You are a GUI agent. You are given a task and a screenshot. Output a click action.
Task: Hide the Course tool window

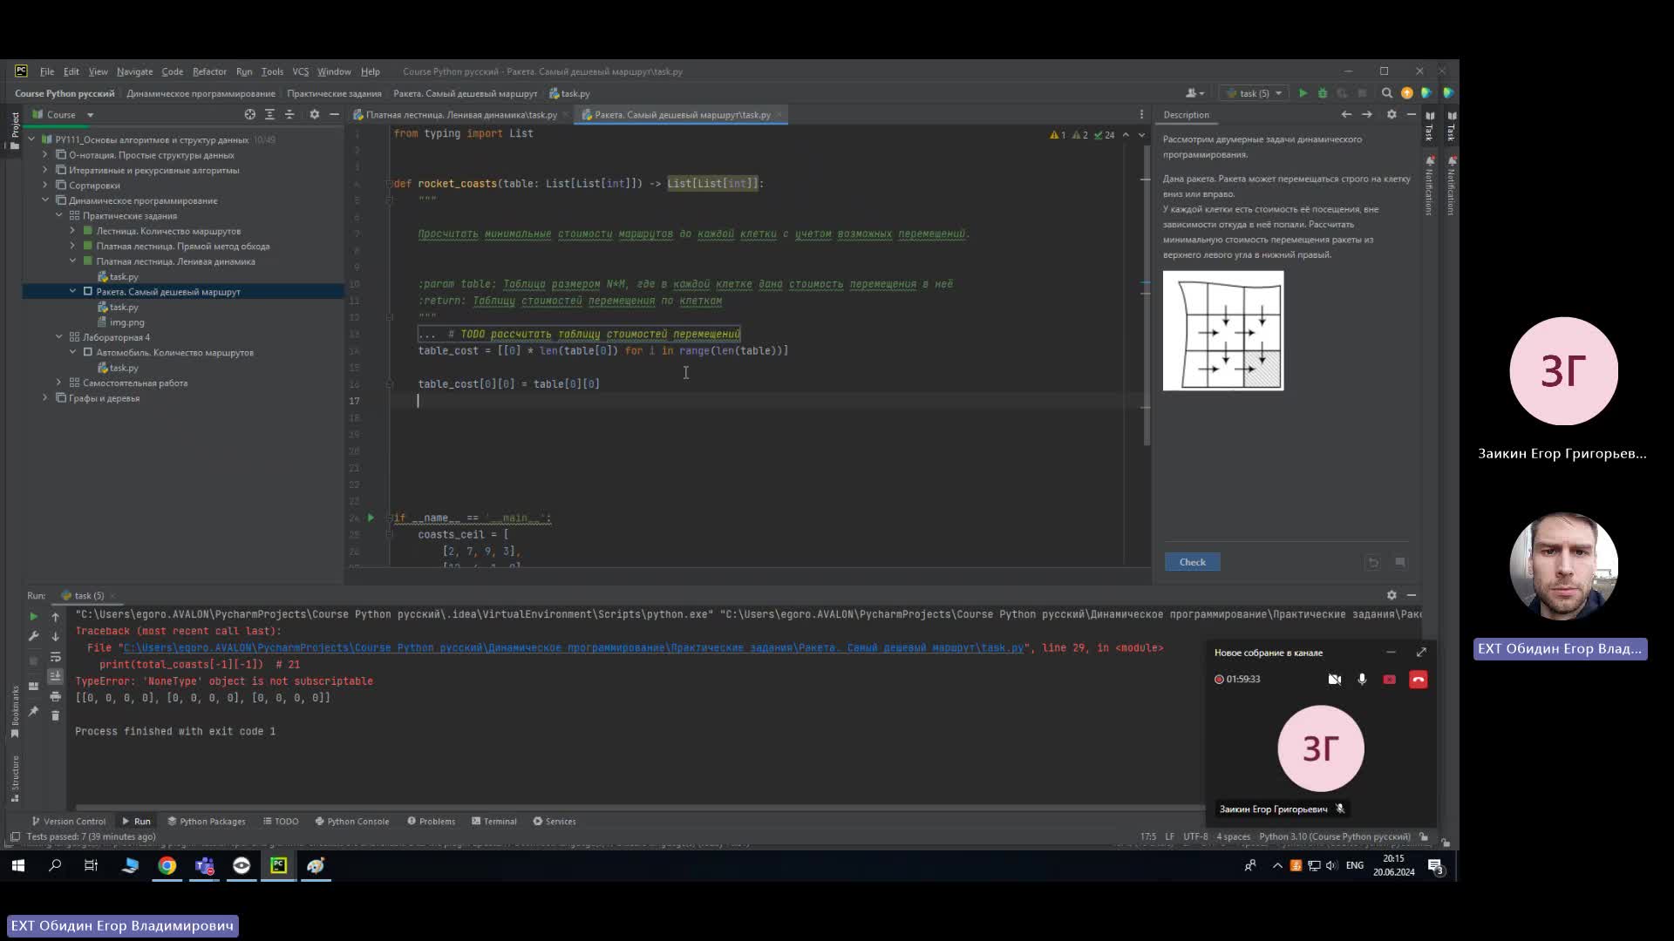(334, 115)
